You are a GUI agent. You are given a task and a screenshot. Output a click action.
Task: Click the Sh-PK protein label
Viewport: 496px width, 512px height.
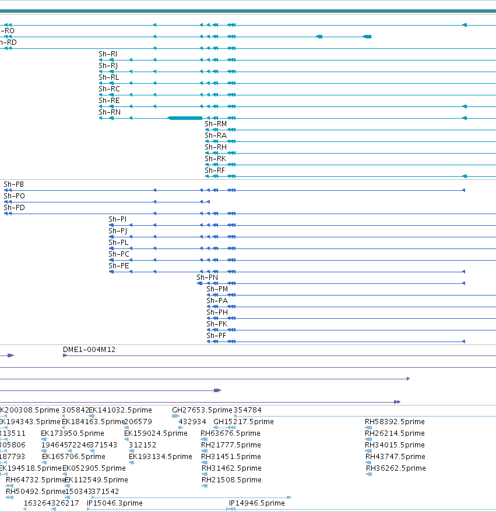(217, 324)
